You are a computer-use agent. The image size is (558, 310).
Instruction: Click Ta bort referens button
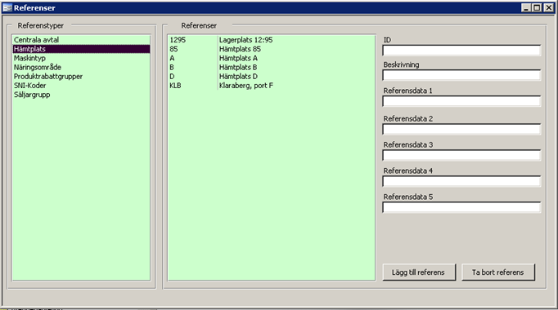(x=497, y=272)
